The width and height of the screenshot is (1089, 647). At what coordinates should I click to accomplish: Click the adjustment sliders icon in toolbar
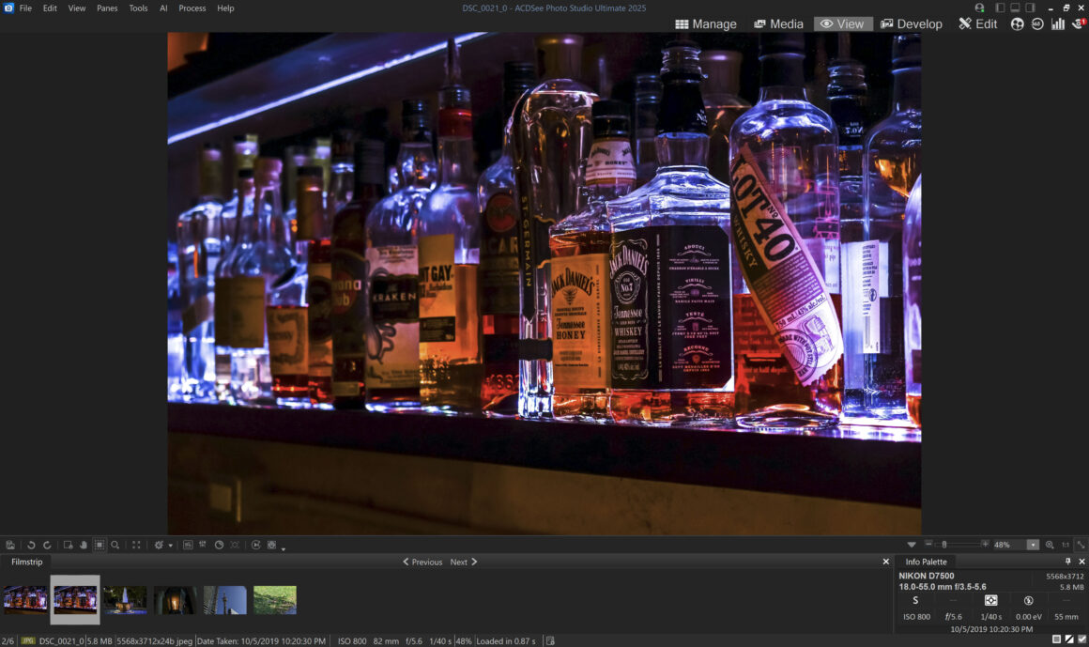(203, 546)
